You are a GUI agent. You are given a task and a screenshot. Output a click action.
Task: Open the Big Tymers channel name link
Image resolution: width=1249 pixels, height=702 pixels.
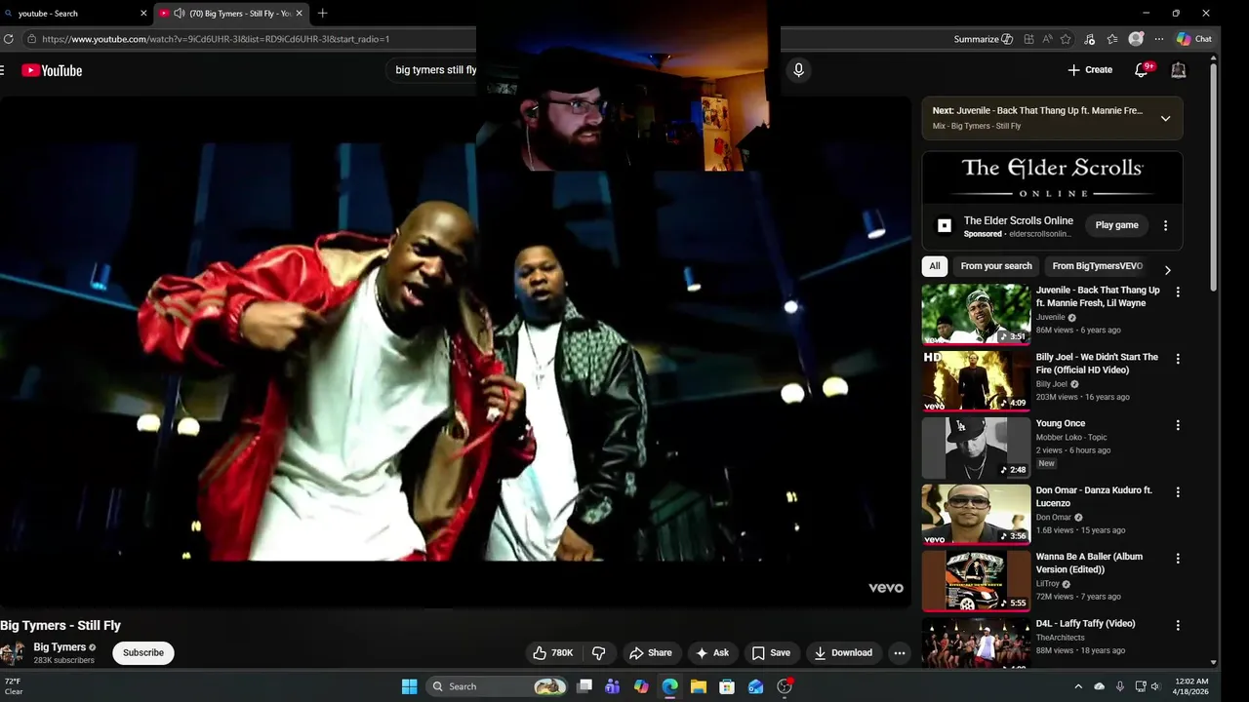coord(60,647)
